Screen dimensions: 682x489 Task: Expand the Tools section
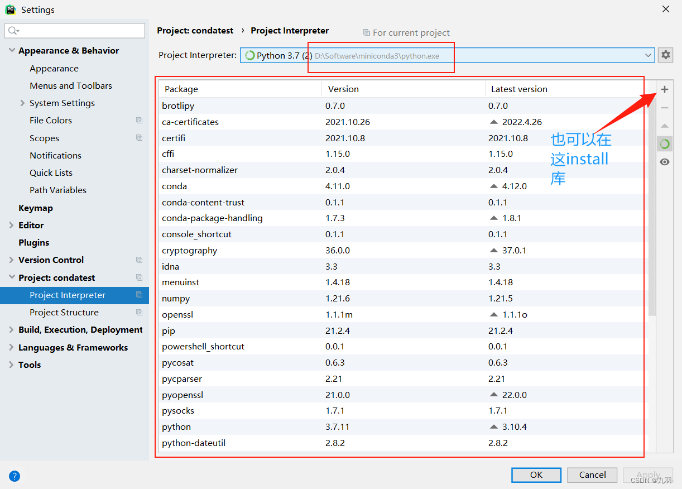tap(12, 365)
